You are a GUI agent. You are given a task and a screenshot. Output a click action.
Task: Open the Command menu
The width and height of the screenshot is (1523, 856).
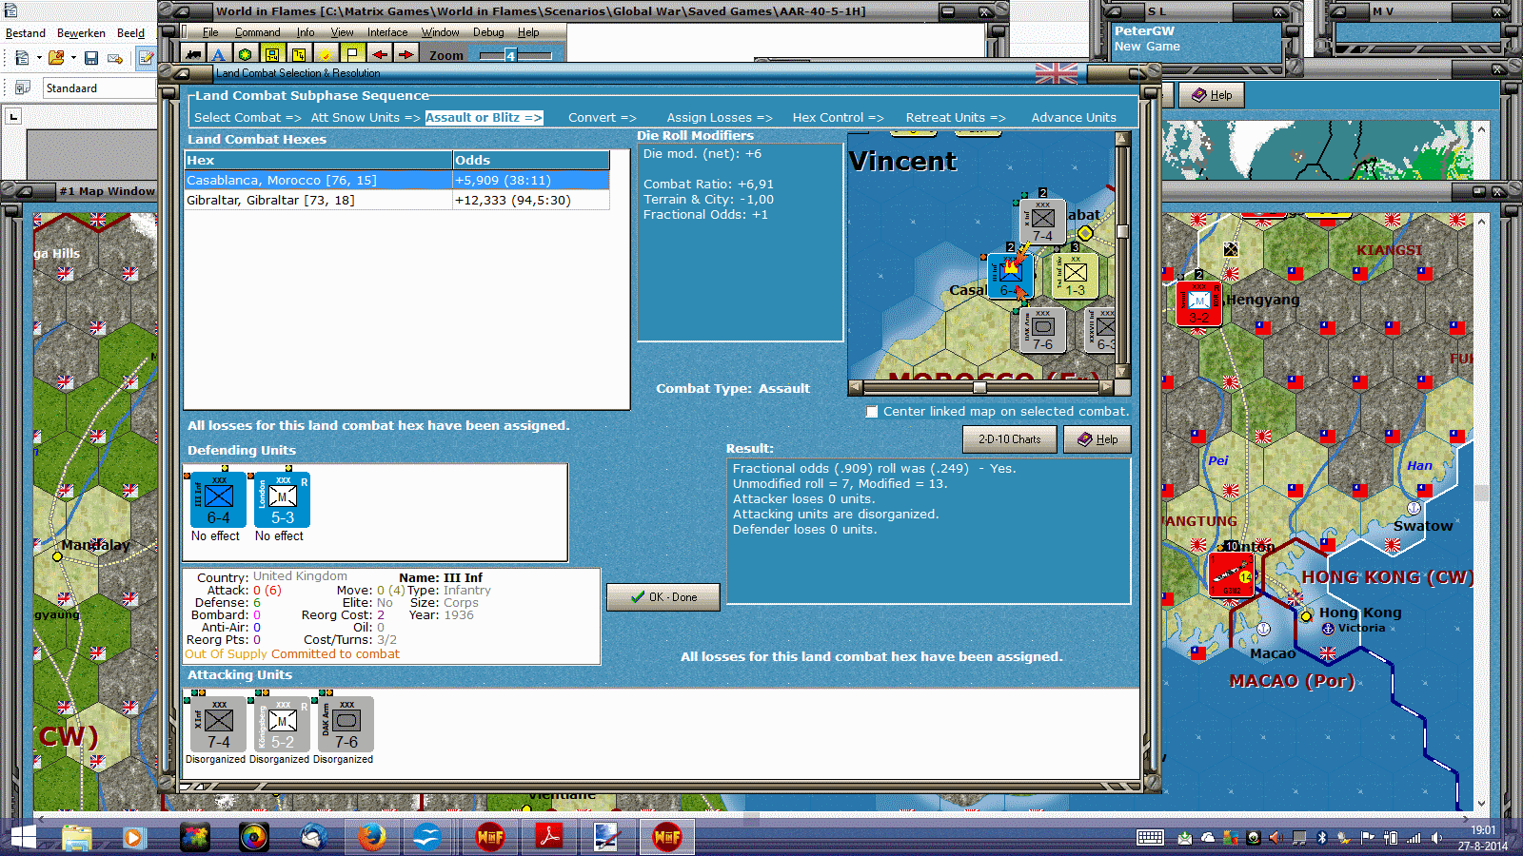(257, 32)
